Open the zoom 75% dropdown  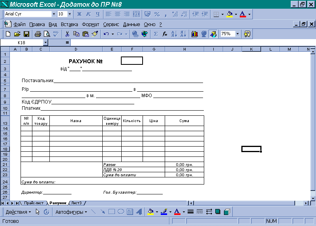238,34
